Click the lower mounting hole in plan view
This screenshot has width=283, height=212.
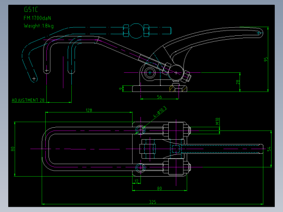pos(140,167)
